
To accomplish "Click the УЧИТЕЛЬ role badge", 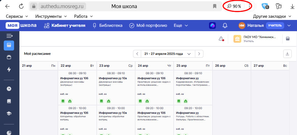I will 275,26.
